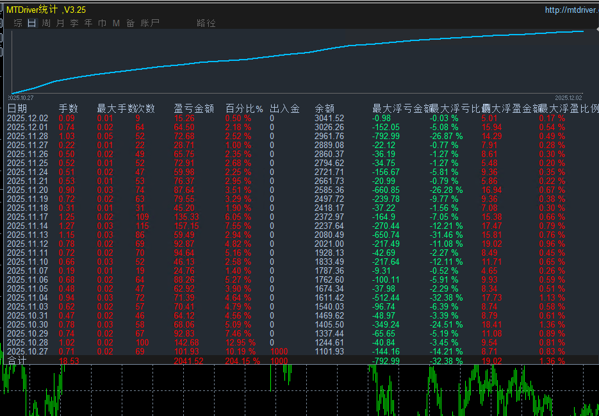Image resolution: width=599 pixels, height=416 pixels.
Task: Select the 账户 account tab
Action: (150, 23)
